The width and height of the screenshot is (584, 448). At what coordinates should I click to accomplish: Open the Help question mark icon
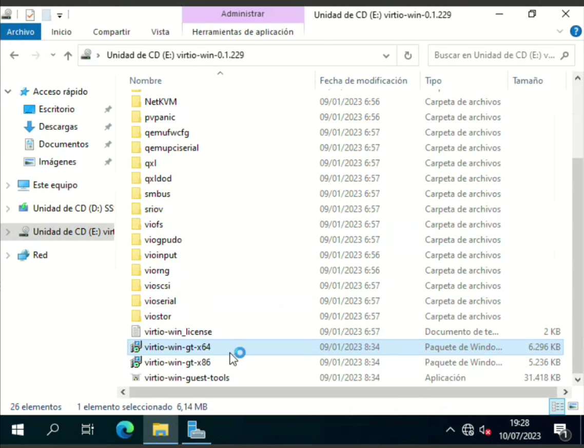tap(576, 31)
